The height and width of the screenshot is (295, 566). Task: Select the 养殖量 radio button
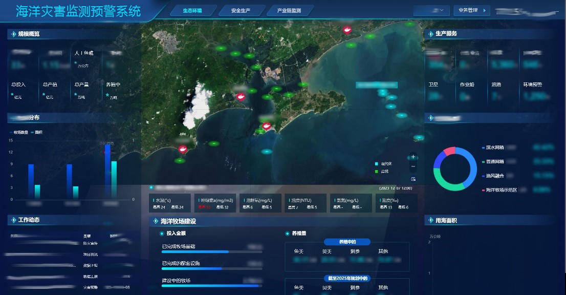pyautogui.click(x=287, y=234)
